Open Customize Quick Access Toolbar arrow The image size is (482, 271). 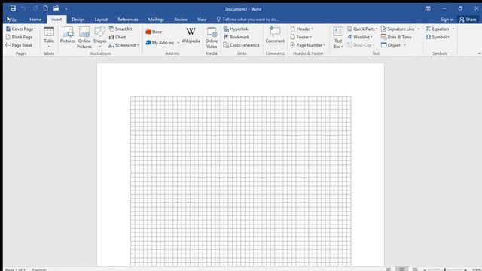[x=66, y=9]
